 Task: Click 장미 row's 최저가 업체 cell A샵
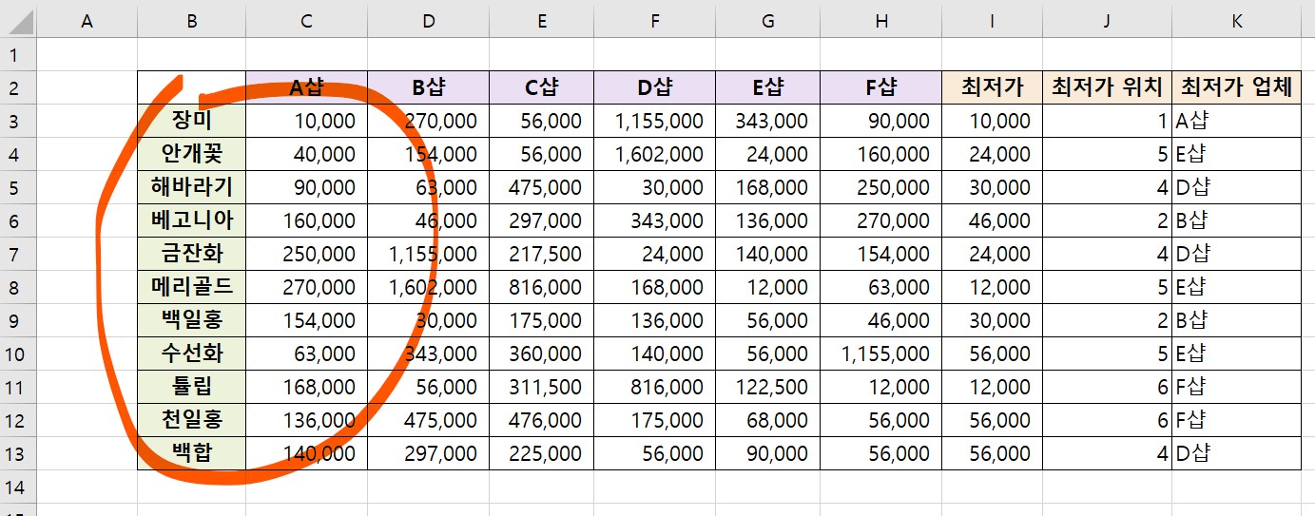[x=1236, y=121]
